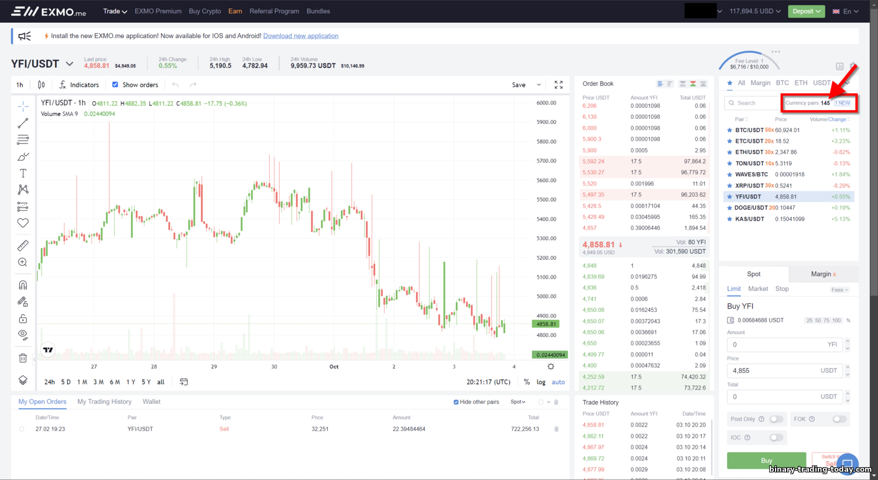Viewport: 878px width, 480px height.
Task: Click the green Buy button
Action: [766, 461]
